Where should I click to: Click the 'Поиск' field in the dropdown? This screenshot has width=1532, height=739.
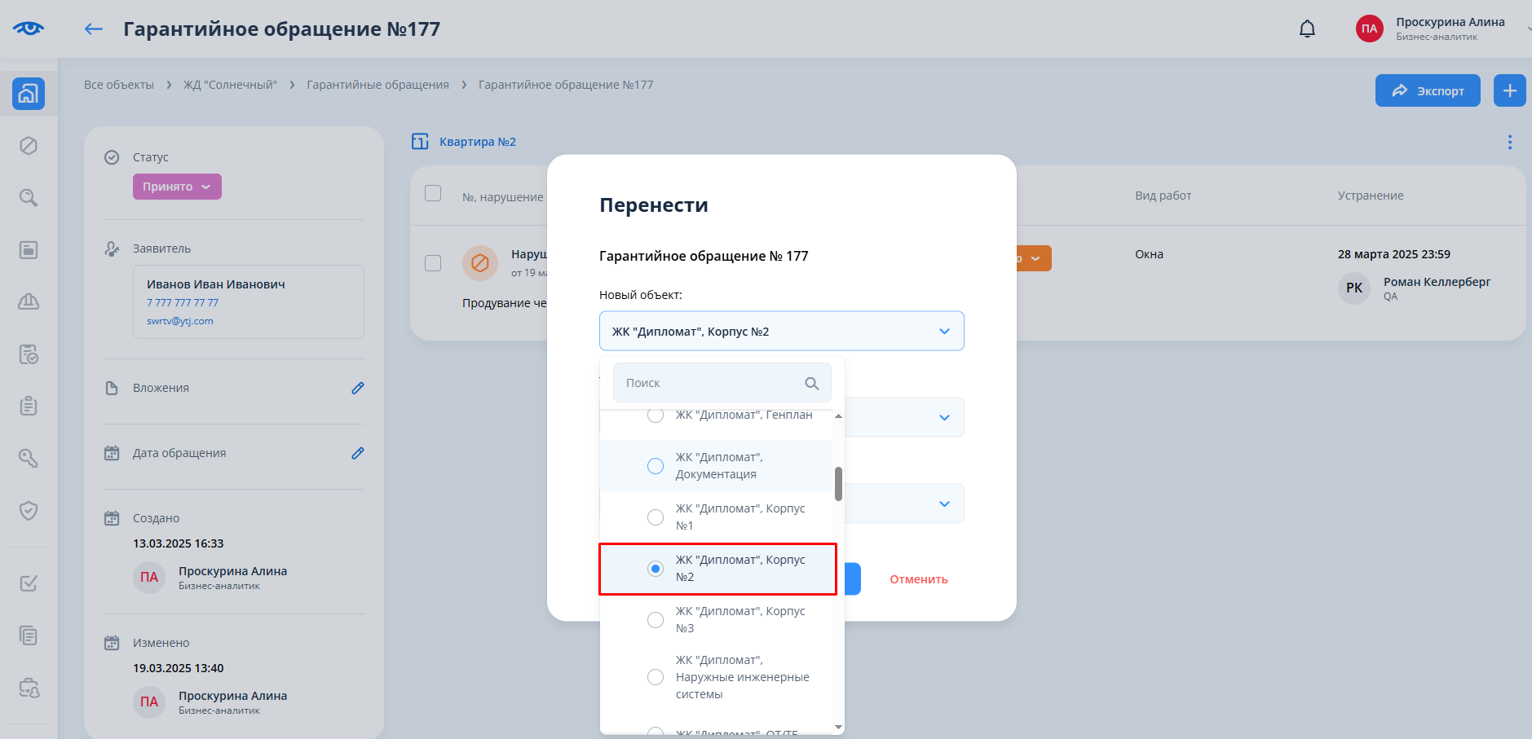click(x=713, y=383)
